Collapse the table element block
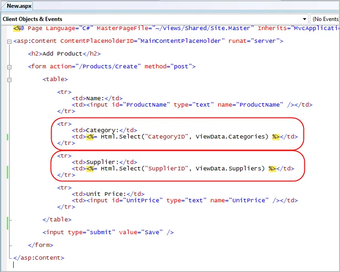340x272 pixels. (9, 80)
